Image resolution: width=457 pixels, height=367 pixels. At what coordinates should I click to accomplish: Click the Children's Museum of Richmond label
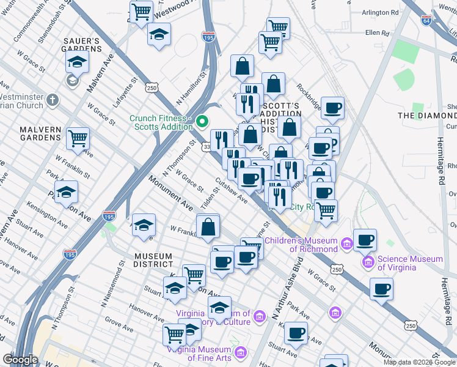[x=301, y=245]
